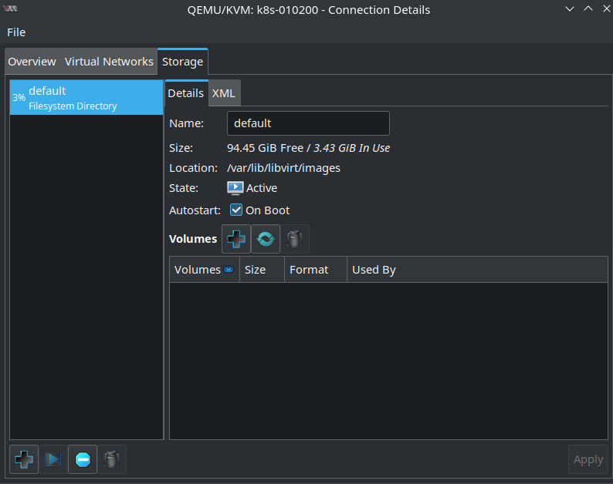Start the selected storage pool

click(x=53, y=459)
